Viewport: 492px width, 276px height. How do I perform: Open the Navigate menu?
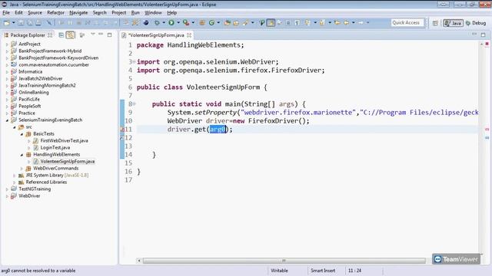coord(78,13)
